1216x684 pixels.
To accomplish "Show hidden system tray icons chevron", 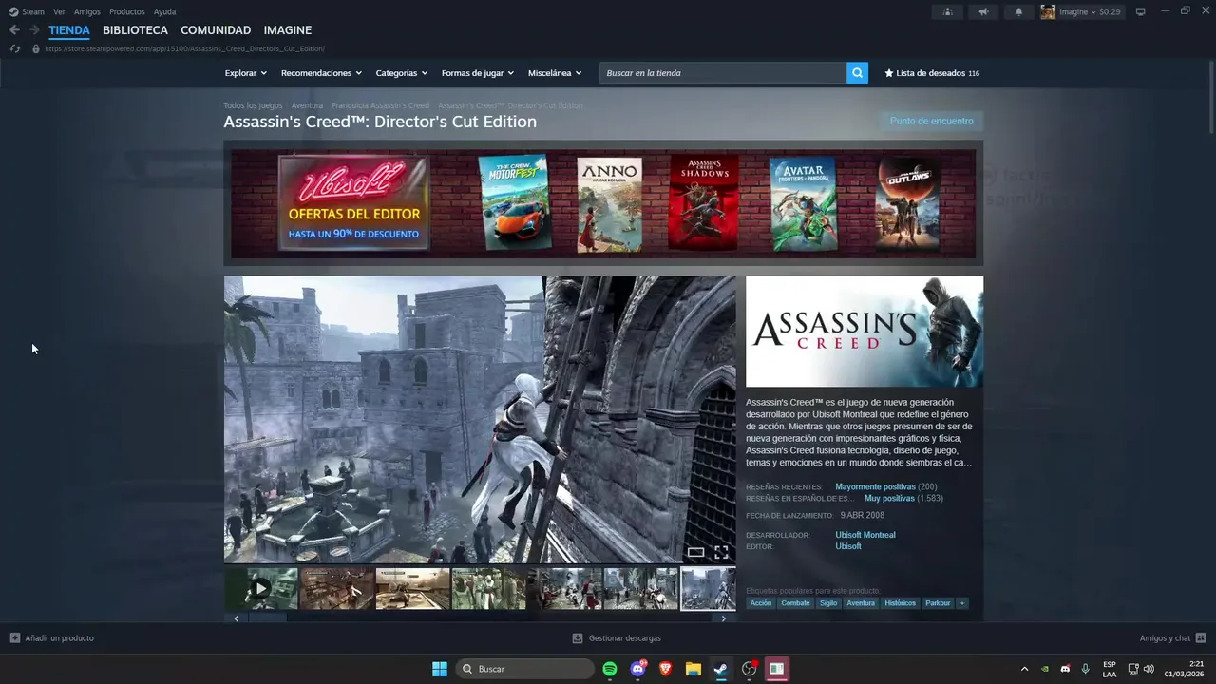I will tap(1024, 669).
